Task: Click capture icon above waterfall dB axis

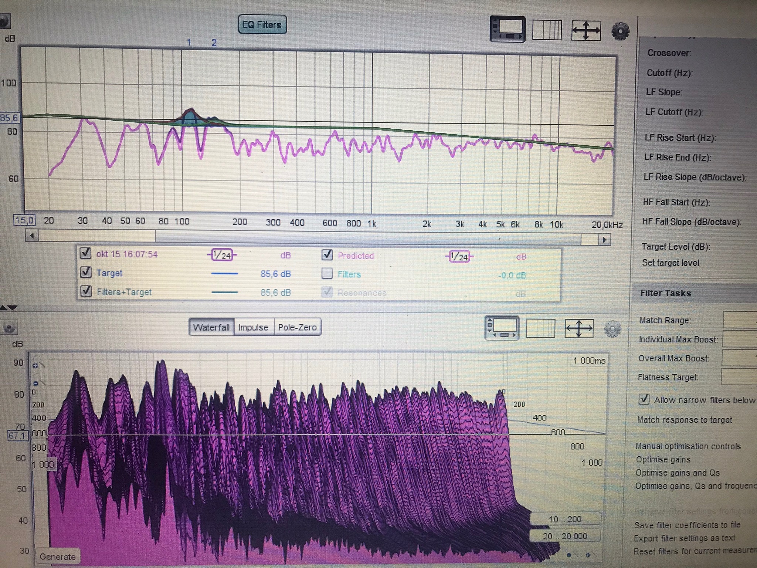Action: (x=9, y=328)
